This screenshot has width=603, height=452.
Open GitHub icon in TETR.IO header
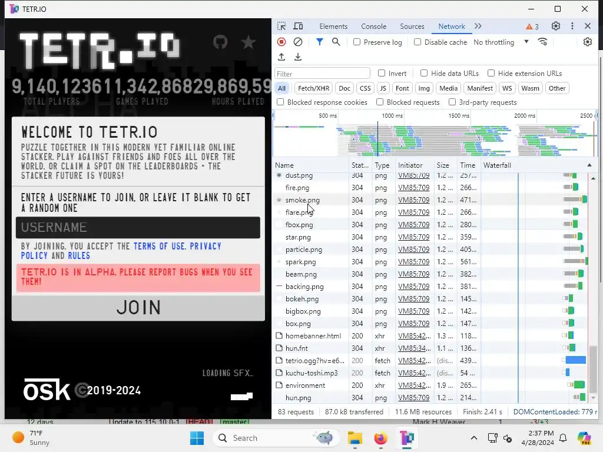pos(220,42)
